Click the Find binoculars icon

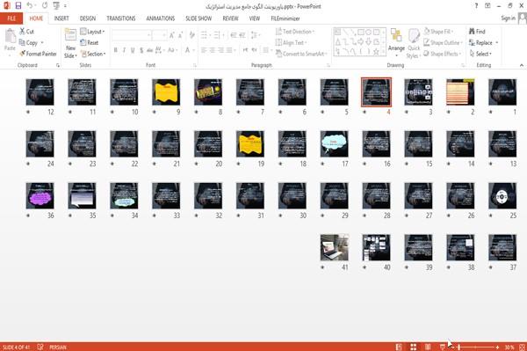[x=473, y=32]
